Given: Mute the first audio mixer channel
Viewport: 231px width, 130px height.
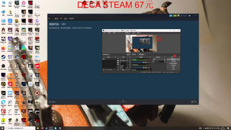Looking at the screenshot, I should 146,62.
